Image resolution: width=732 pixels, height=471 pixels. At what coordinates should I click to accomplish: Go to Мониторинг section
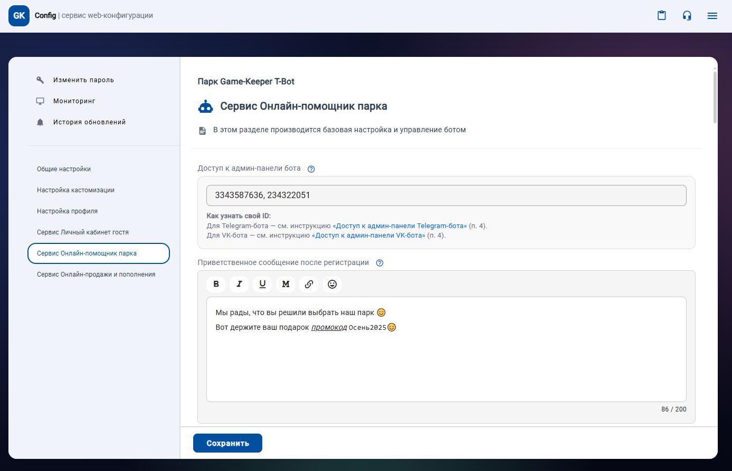(x=74, y=101)
